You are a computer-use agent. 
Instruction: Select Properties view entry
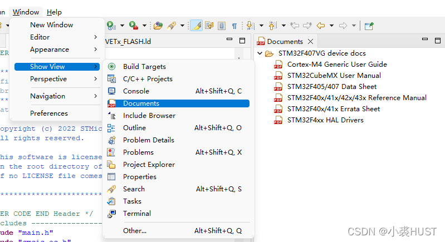[178, 177]
